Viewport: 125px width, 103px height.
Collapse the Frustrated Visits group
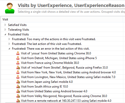pos(5,34)
